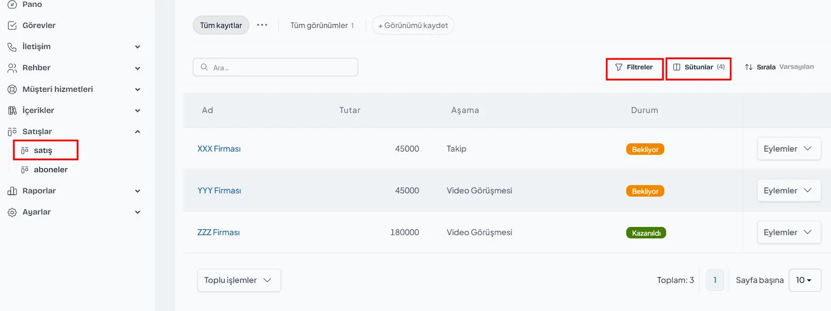This screenshot has width=831, height=311.
Task: Click the Satışlar kanban icon
Action: (12, 132)
